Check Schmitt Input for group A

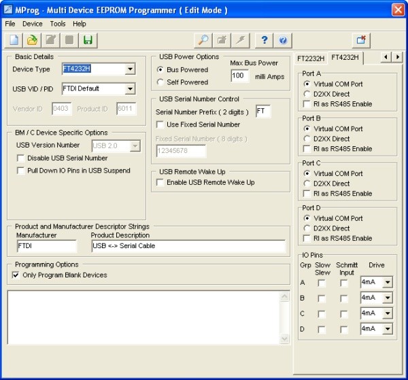tap(344, 283)
